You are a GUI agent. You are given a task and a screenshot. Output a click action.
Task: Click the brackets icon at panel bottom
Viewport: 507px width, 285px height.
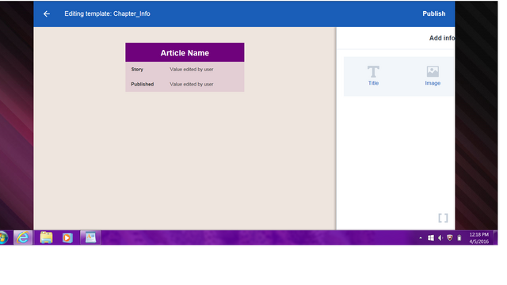443,218
